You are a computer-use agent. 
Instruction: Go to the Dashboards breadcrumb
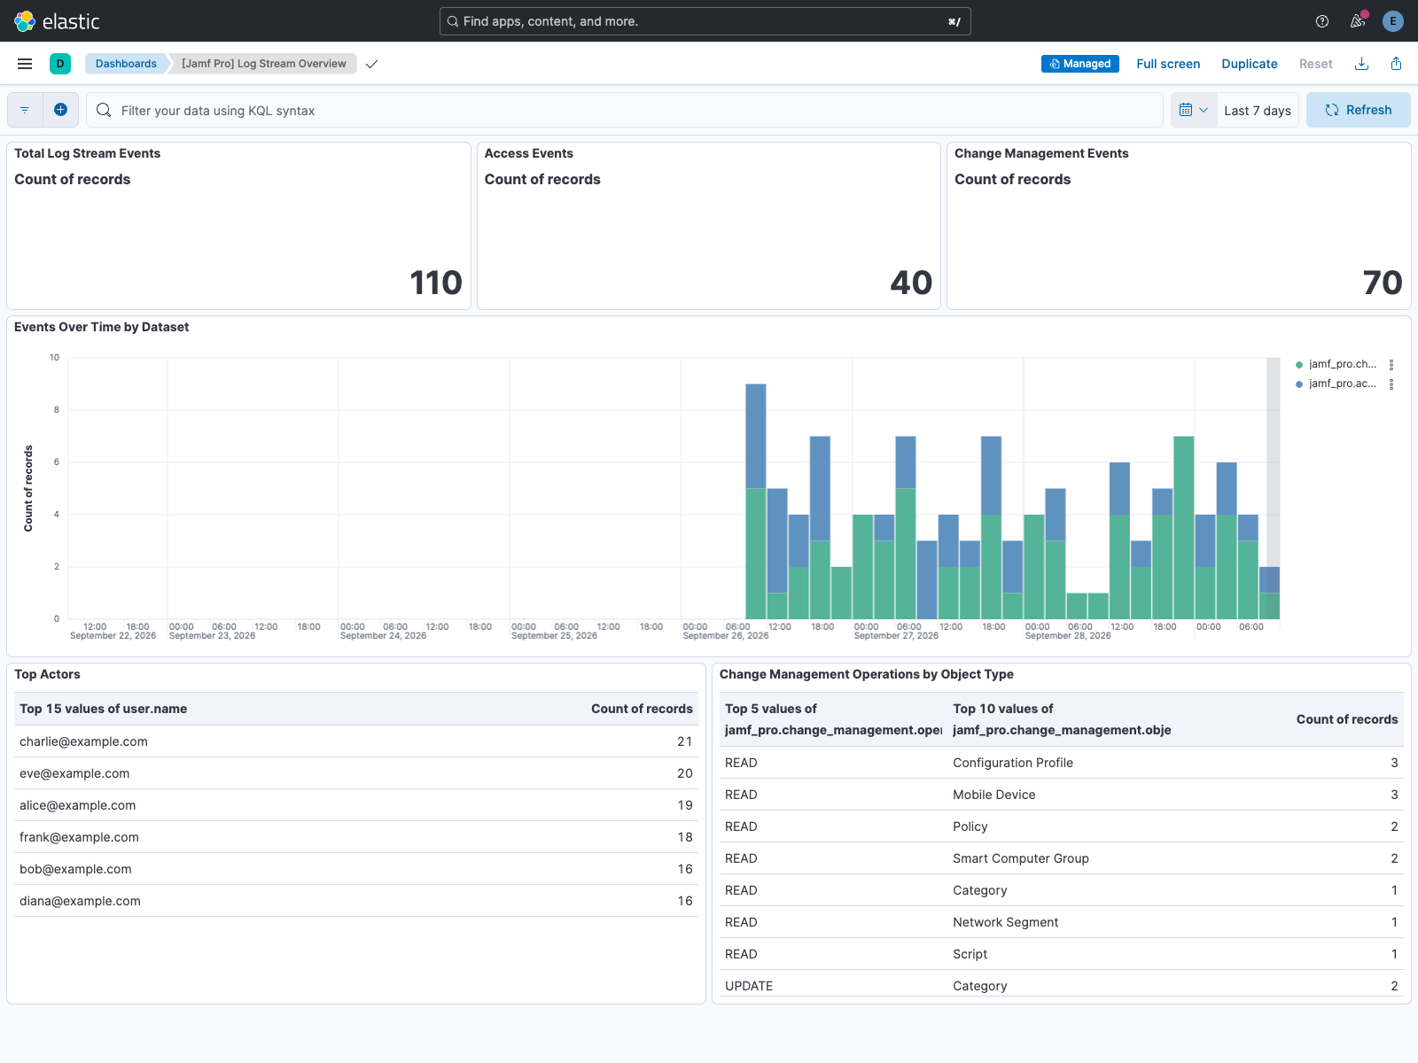click(x=126, y=64)
